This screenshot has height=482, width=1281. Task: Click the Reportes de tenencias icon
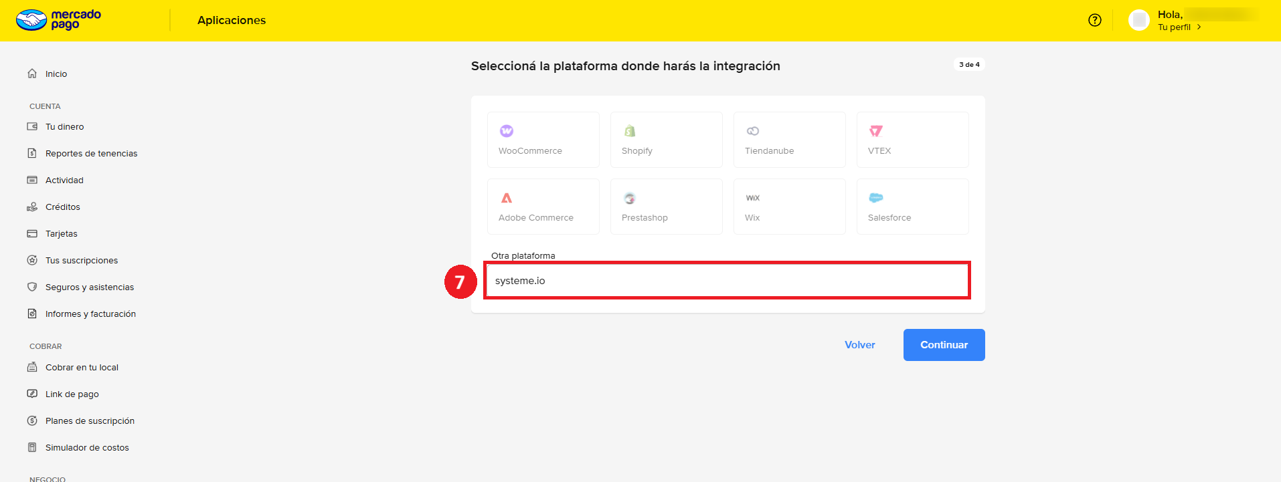pyautogui.click(x=32, y=153)
